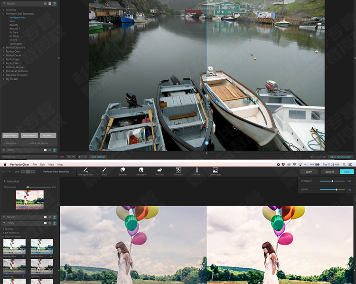Open the View menu

[51, 164]
